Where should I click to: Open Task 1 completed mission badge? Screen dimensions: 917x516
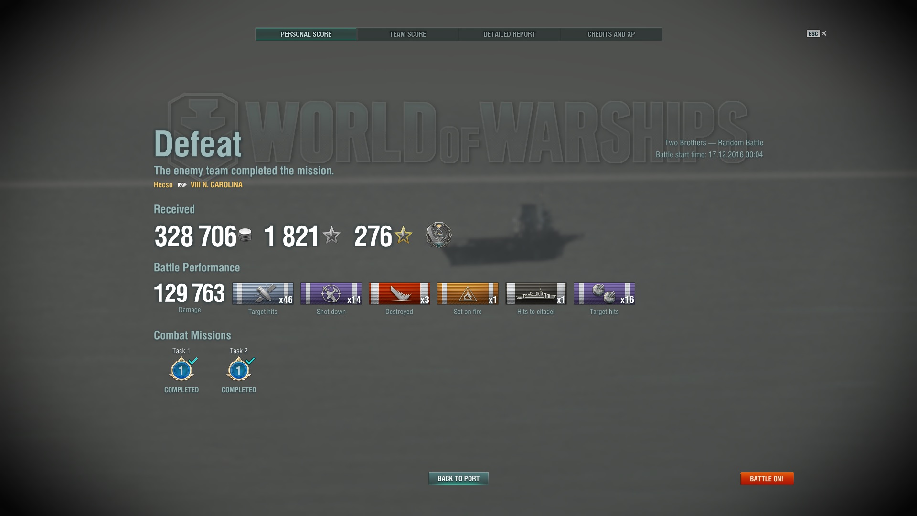[x=181, y=370]
